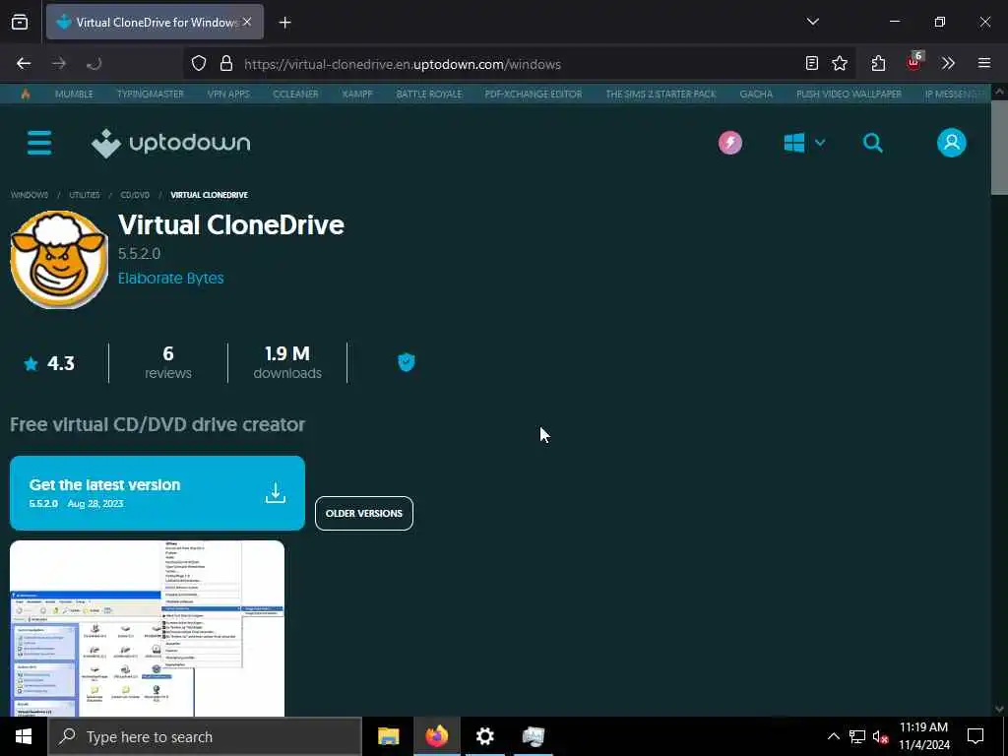Open the tracking protection shield icon

(199, 64)
